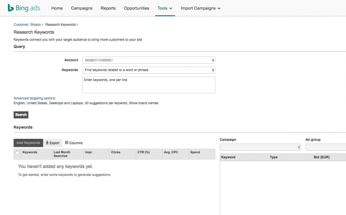Toggle the select-all keywords checkbox
The height and width of the screenshot is (215, 346).
point(18,153)
